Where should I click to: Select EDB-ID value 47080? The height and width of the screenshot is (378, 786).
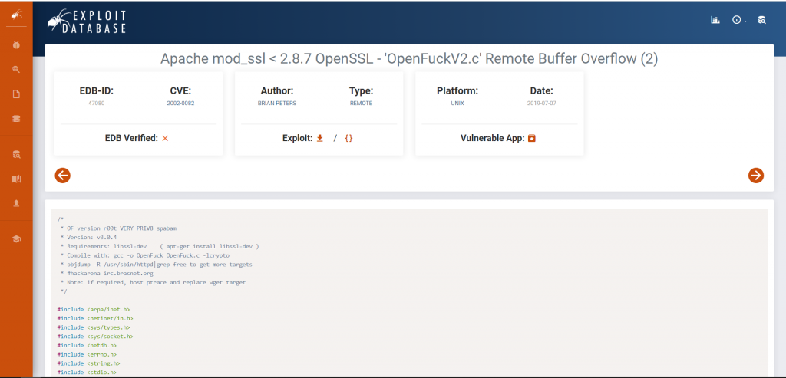(x=96, y=104)
